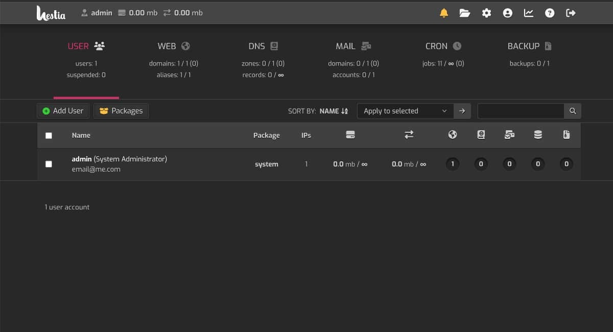Open the 'Apply to selected' dropdown
Screen dimensions: 613x332
[x=405, y=111]
